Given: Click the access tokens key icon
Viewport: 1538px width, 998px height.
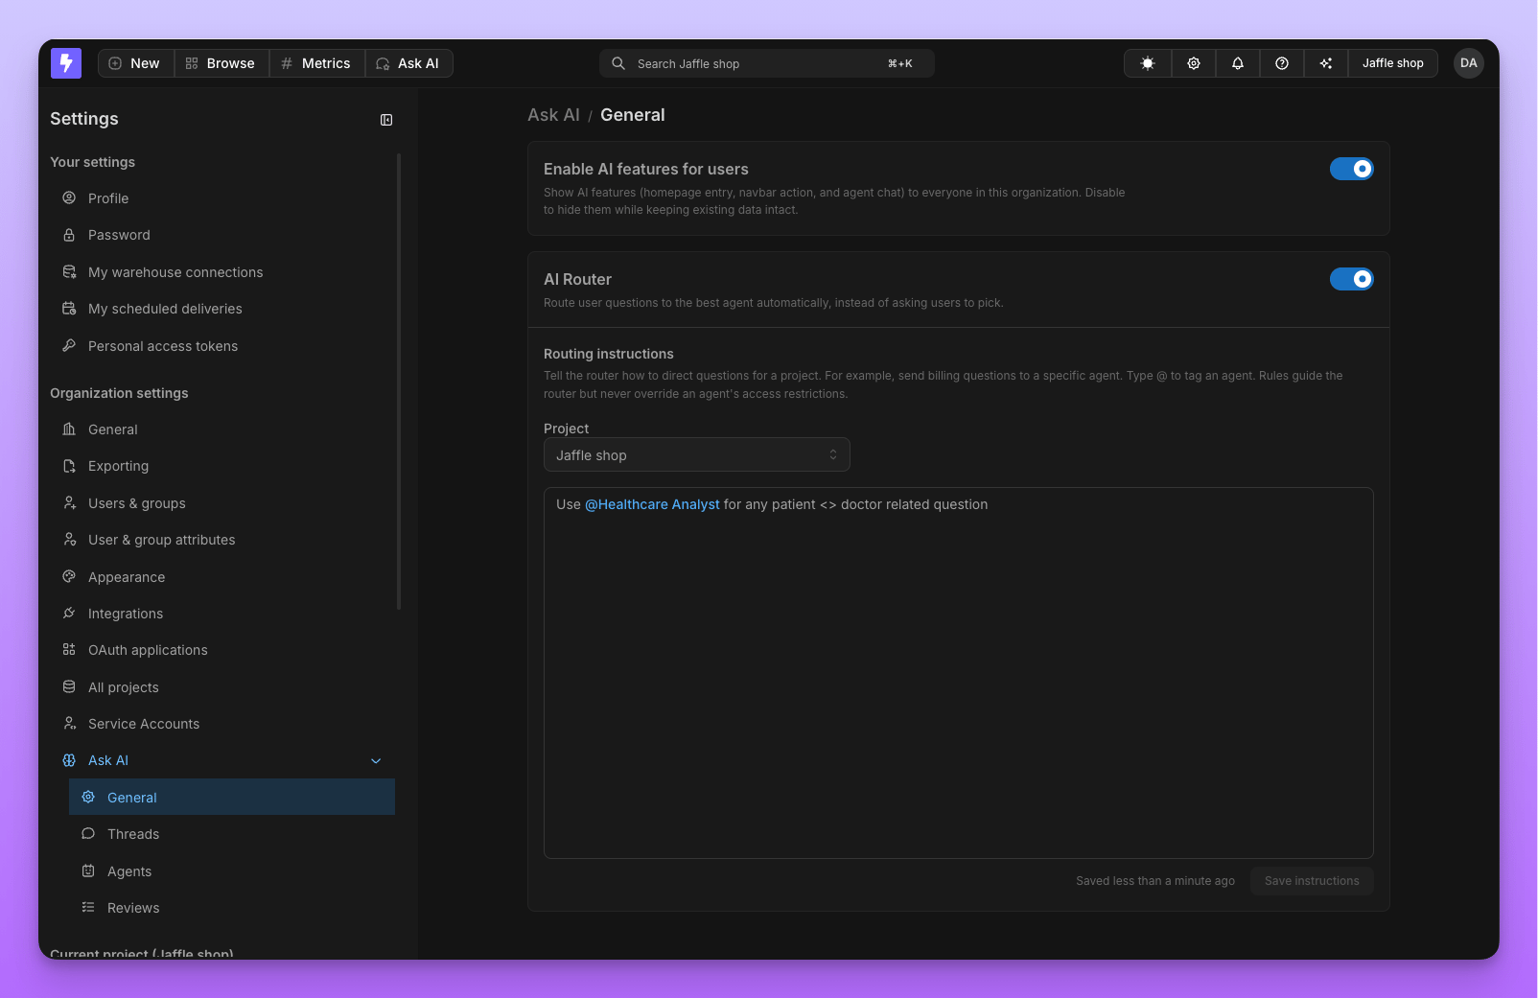Looking at the screenshot, I should 69,345.
